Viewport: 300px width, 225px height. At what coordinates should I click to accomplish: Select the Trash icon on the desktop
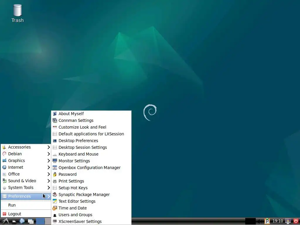pyautogui.click(x=17, y=13)
